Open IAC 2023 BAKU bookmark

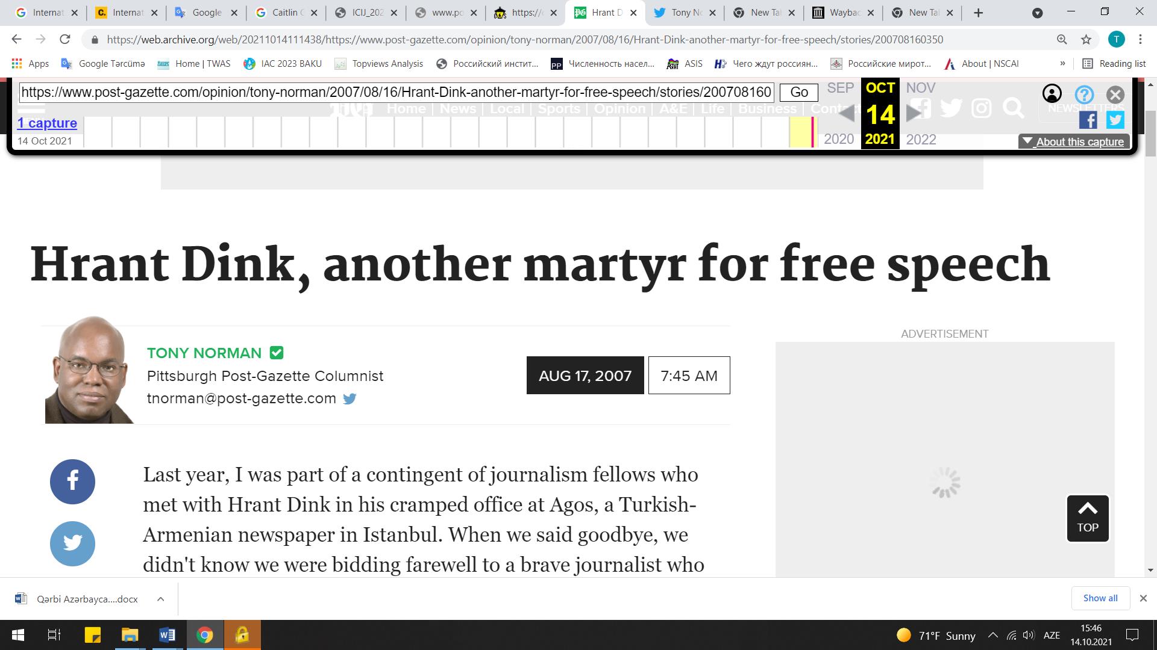coord(283,64)
